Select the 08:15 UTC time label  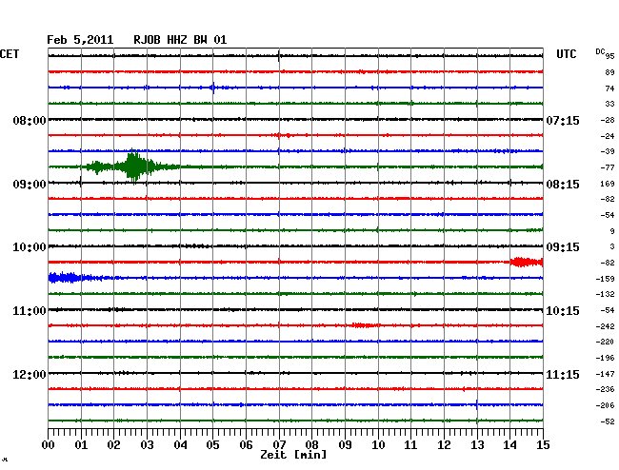[x=563, y=185]
